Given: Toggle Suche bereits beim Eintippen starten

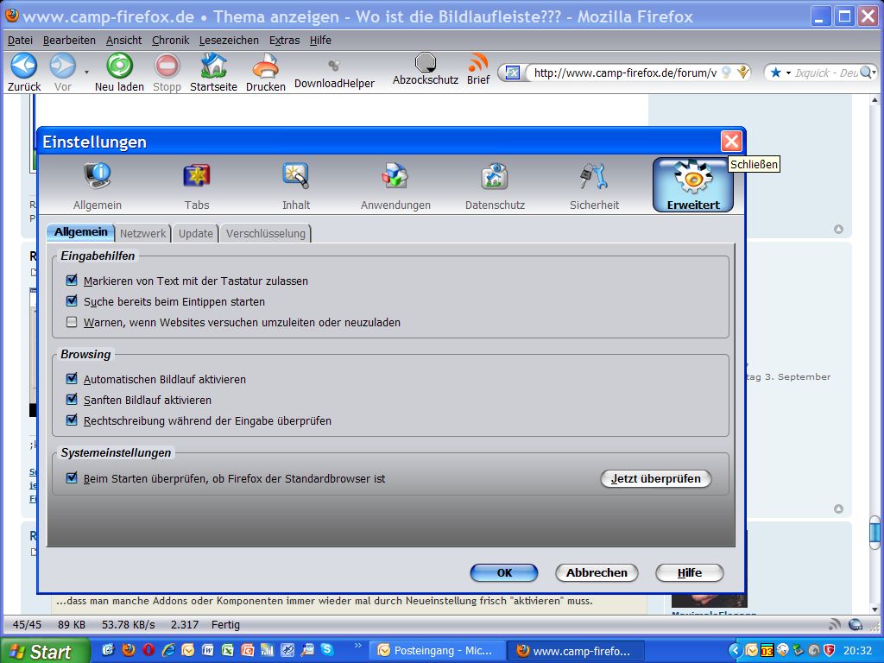Looking at the screenshot, I should 72,301.
